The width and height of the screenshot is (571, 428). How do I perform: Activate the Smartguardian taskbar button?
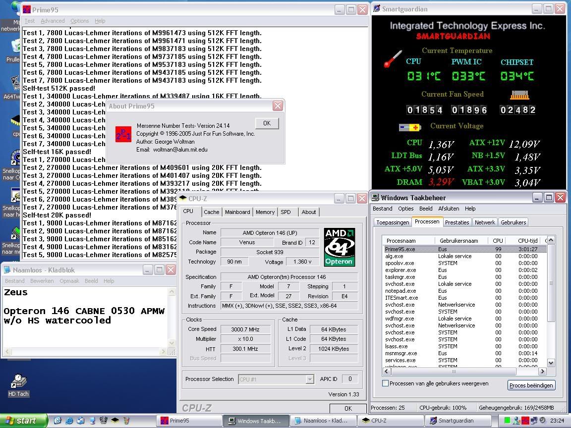click(x=458, y=421)
